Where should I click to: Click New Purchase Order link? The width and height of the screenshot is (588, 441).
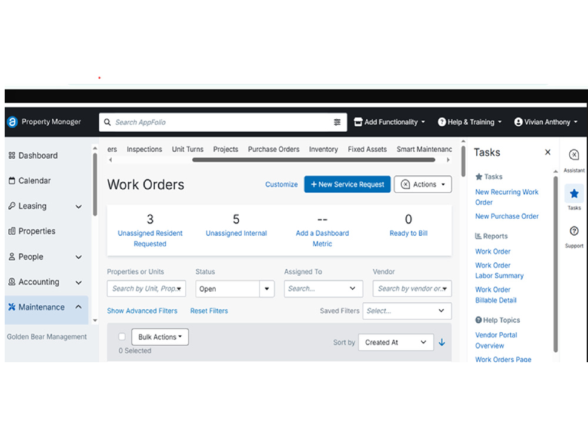[507, 216]
